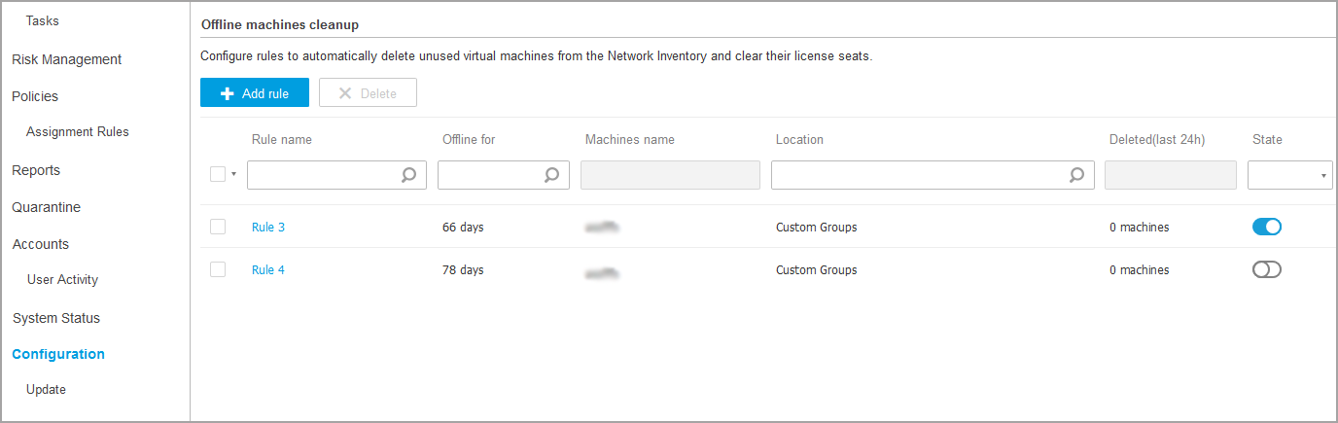Open the Policies sidebar section
The width and height of the screenshot is (1338, 423).
click(x=35, y=96)
